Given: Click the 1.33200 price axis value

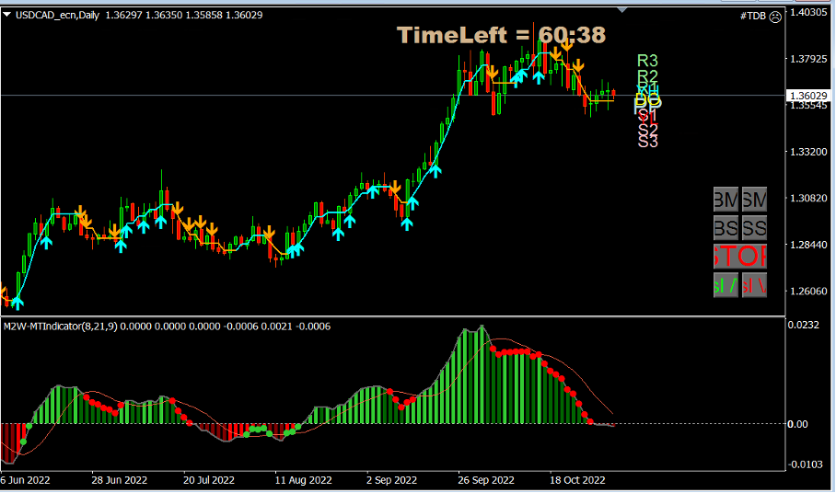Looking at the screenshot, I should [808, 152].
